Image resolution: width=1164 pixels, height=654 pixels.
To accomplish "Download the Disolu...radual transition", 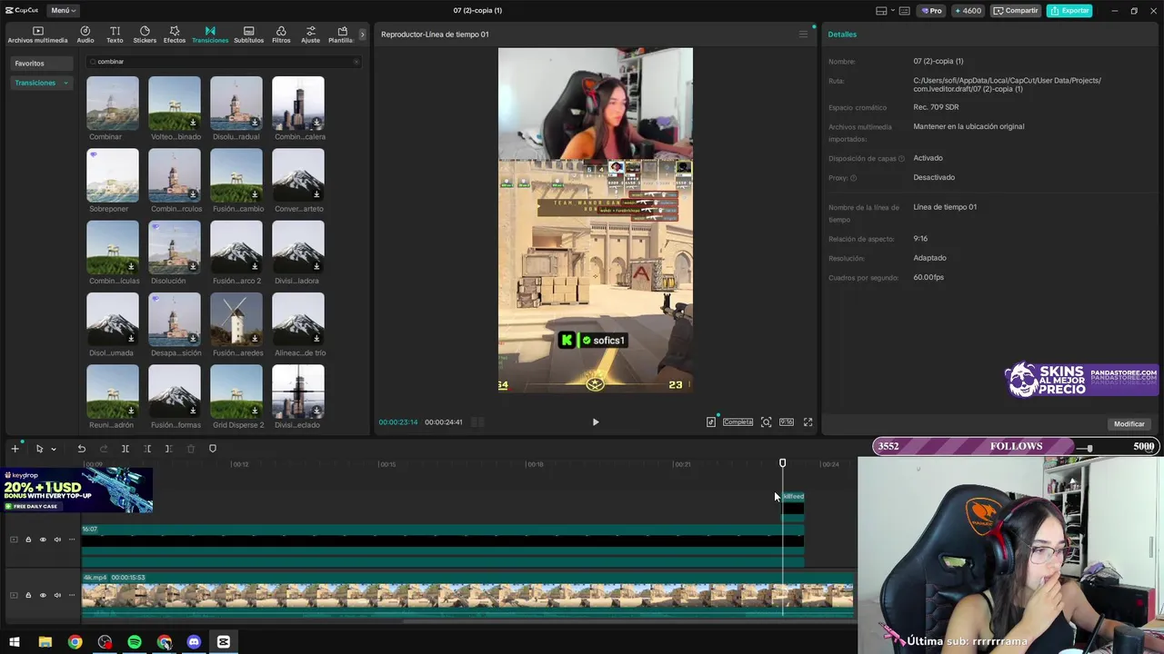I will pos(255,123).
